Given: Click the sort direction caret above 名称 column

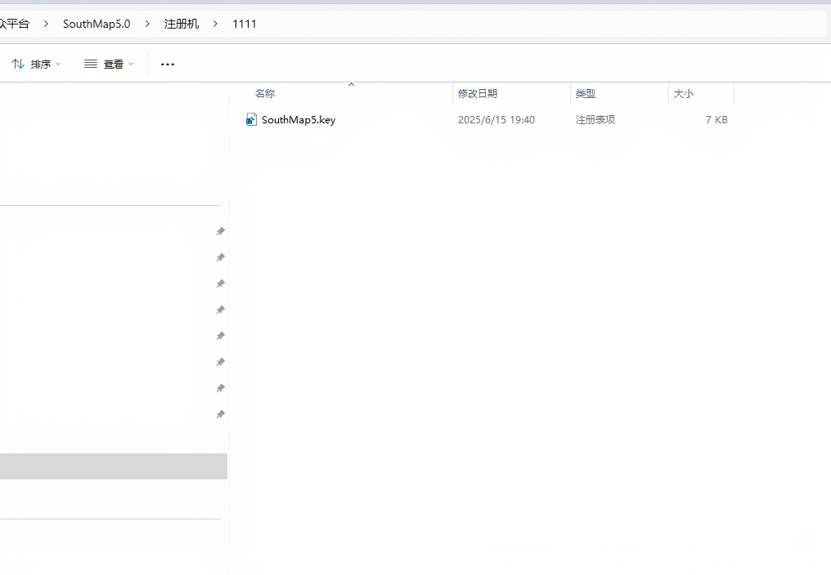Looking at the screenshot, I should (x=351, y=83).
